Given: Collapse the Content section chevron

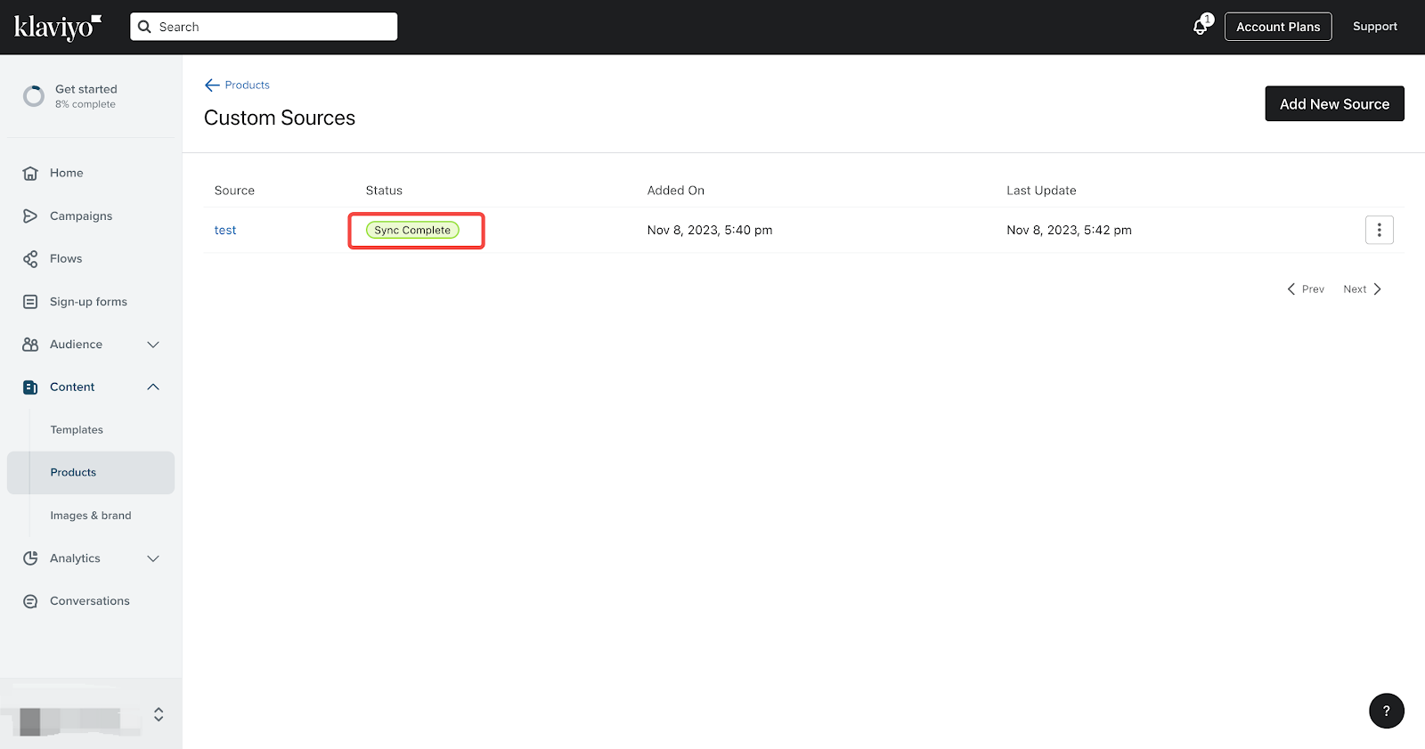Looking at the screenshot, I should [x=153, y=387].
